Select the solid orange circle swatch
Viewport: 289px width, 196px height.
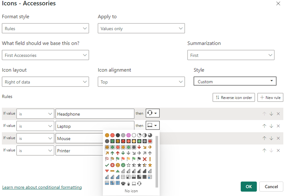pos(107,135)
